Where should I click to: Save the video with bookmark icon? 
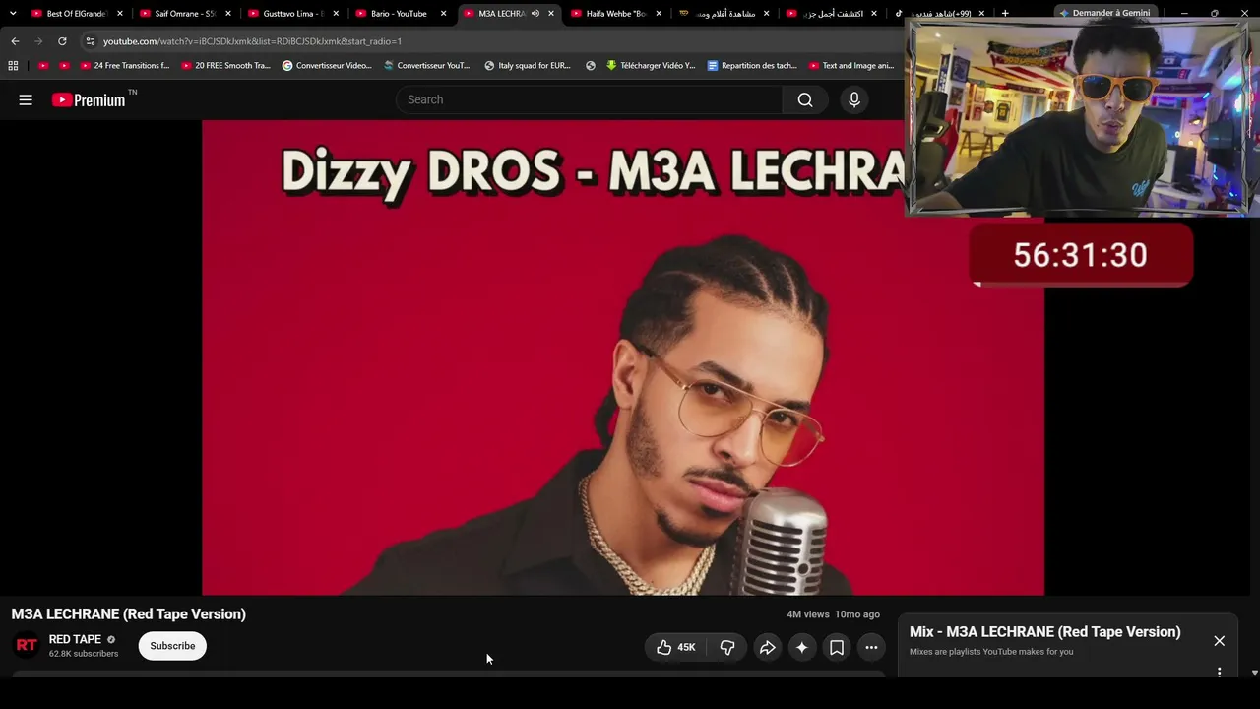[x=837, y=647]
